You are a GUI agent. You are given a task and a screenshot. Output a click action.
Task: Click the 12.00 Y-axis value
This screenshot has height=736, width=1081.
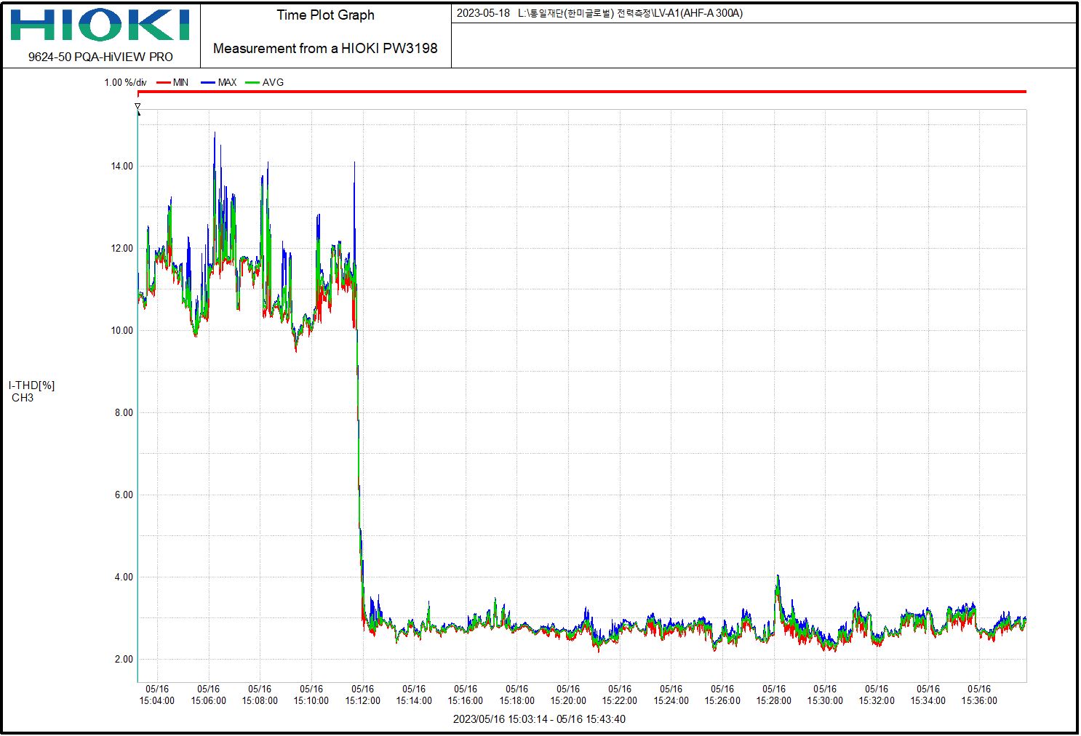click(121, 249)
